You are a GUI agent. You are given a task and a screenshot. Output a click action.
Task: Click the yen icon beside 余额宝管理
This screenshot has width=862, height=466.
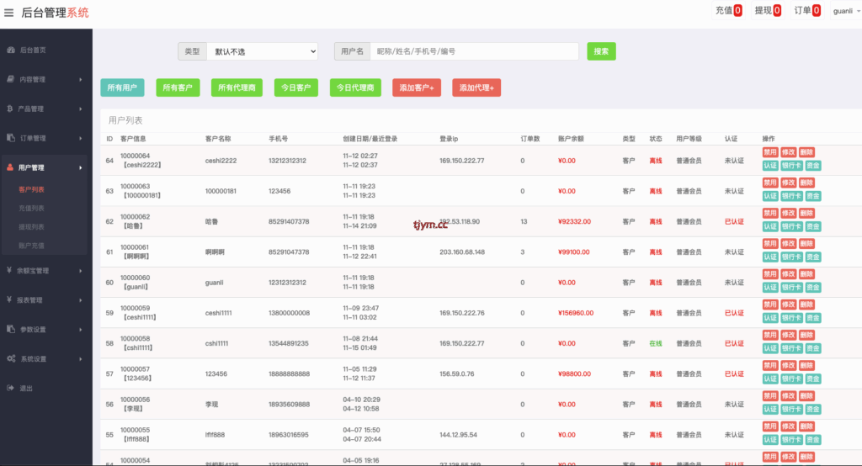click(10, 271)
